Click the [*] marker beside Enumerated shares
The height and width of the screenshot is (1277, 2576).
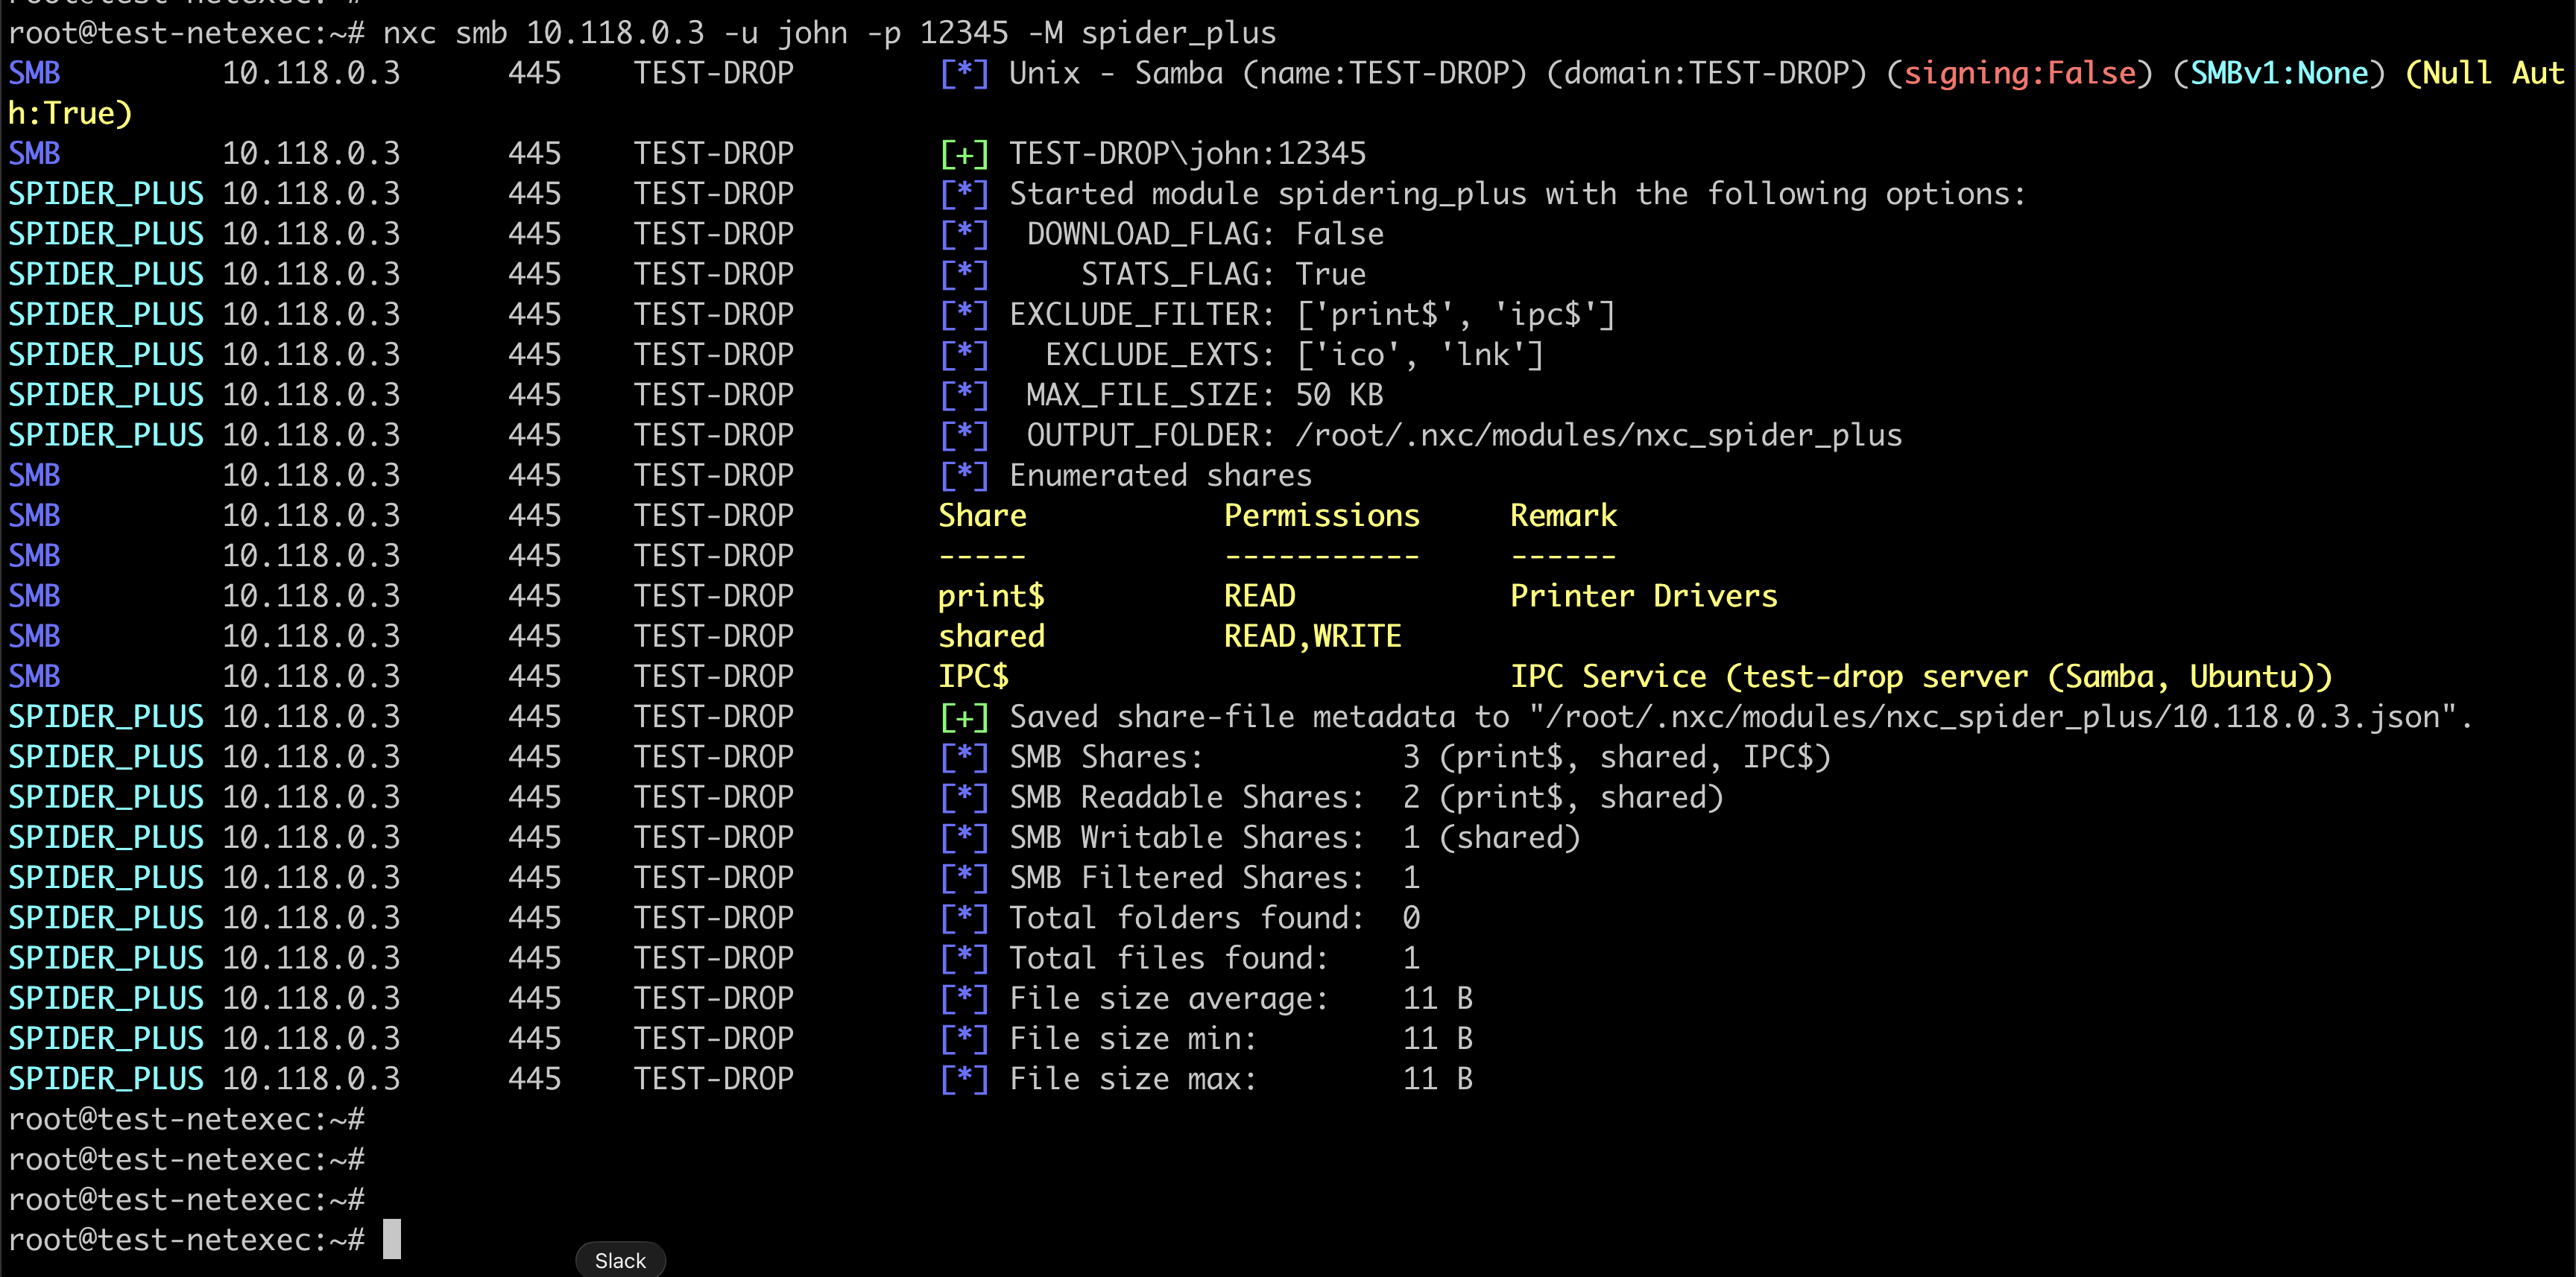pos(964,475)
